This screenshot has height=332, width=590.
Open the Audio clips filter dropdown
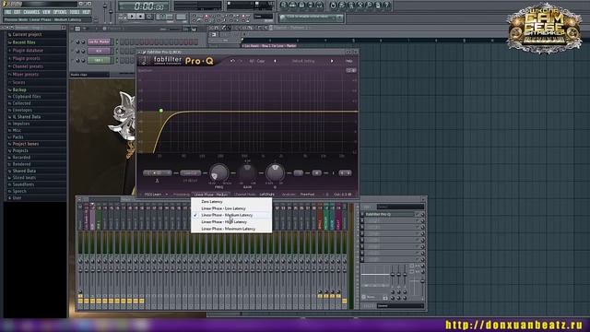click(89, 75)
